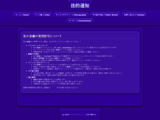Click the line mentioning ゲームのBGM
160x120 pixels.
point(78,73)
